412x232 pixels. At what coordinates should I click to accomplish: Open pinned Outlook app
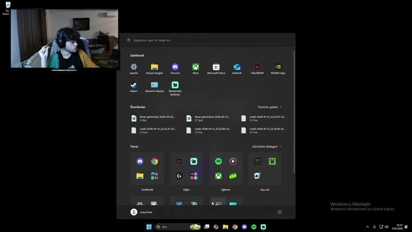coord(237,69)
